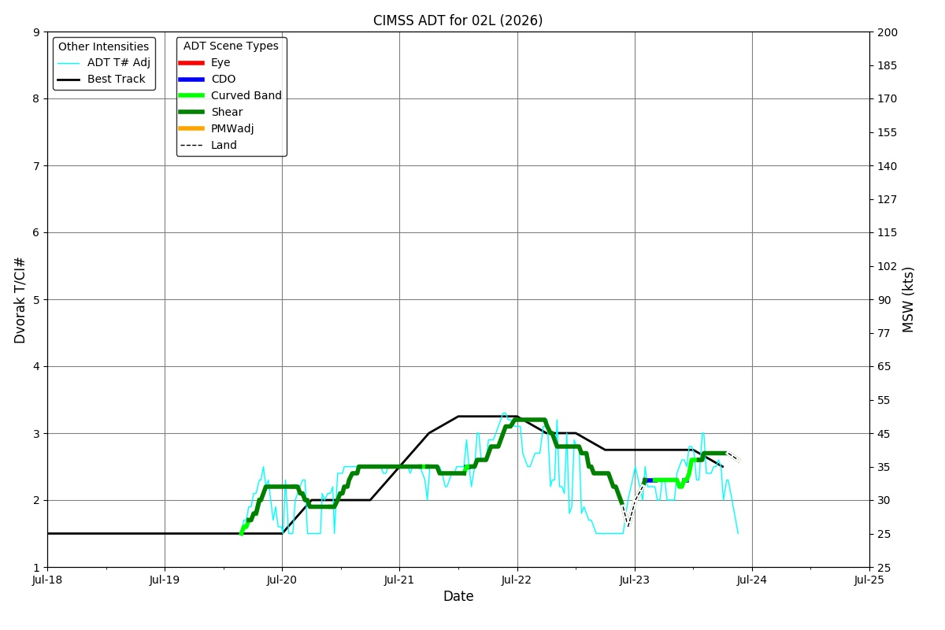The height and width of the screenshot is (630, 945).
Task: Click the left axis value 5
Action: (36, 300)
